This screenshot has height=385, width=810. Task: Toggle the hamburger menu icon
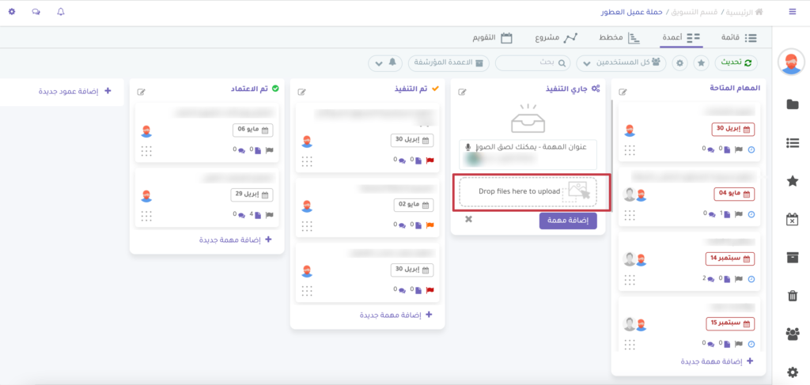(793, 11)
